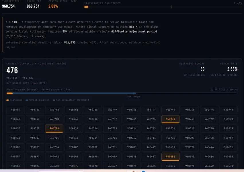The height and width of the screenshot is (172, 244).
Task: Click the Indexed Tip value 960,754
Action: click(8, 6)
